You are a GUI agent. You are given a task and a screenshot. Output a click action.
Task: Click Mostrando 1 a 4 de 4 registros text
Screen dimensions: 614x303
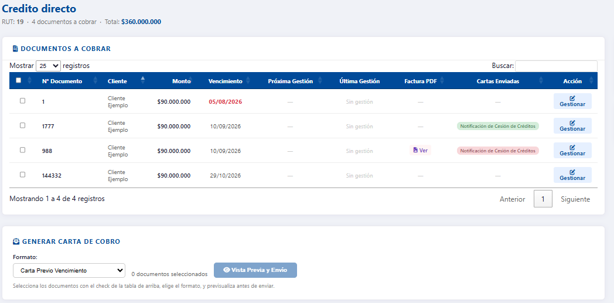57,199
